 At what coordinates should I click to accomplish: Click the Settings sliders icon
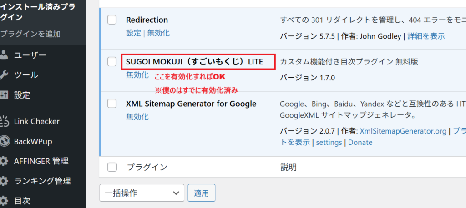tap(4, 95)
